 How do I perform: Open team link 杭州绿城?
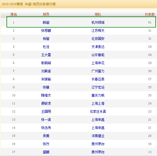click(98, 22)
